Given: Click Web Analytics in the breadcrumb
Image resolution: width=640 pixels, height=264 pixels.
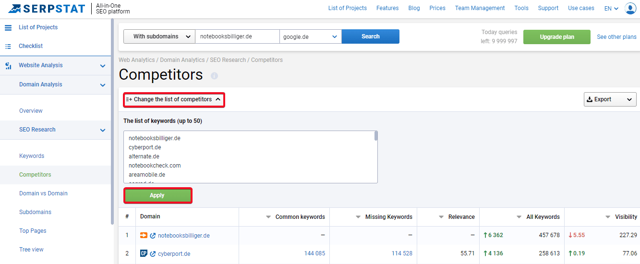Looking at the screenshot, I should tap(137, 60).
